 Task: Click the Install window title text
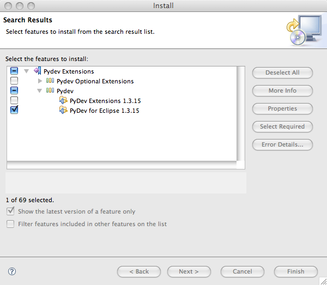[x=163, y=5]
